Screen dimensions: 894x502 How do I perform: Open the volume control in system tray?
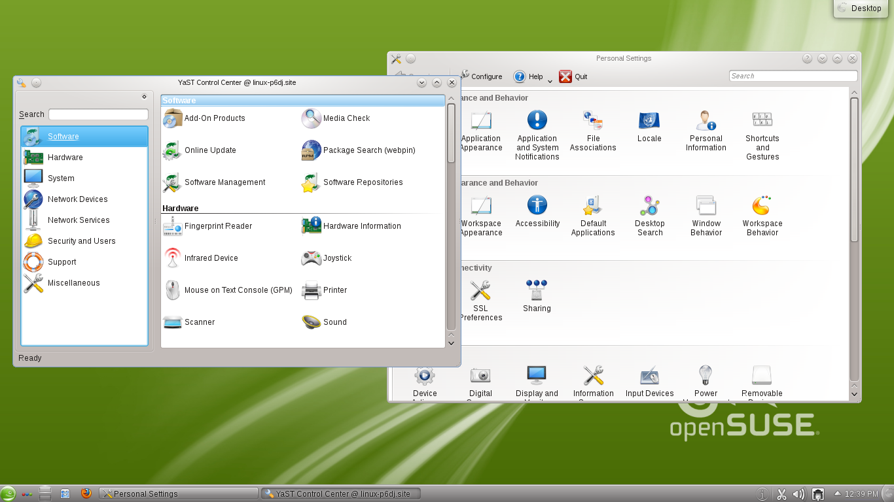point(798,494)
